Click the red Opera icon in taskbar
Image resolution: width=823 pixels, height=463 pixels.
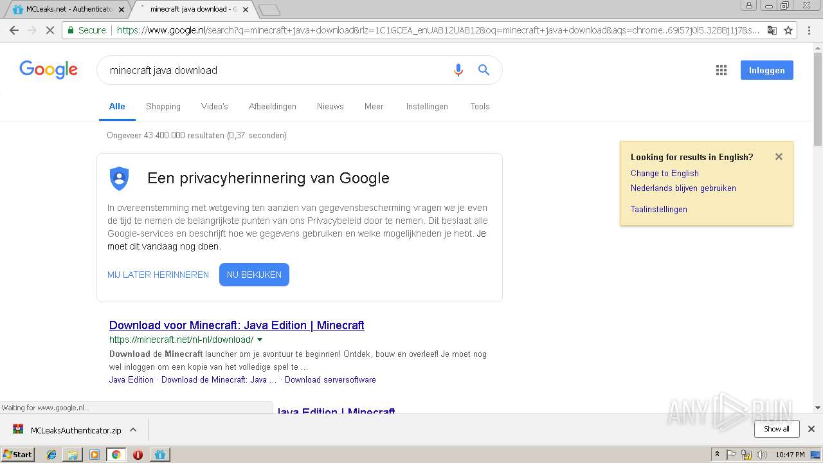[x=138, y=455]
